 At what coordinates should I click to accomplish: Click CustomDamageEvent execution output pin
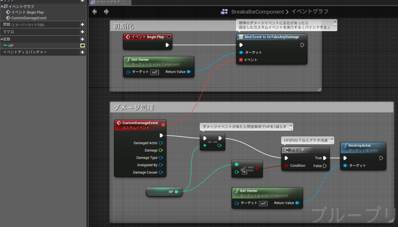[x=161, y=135]
